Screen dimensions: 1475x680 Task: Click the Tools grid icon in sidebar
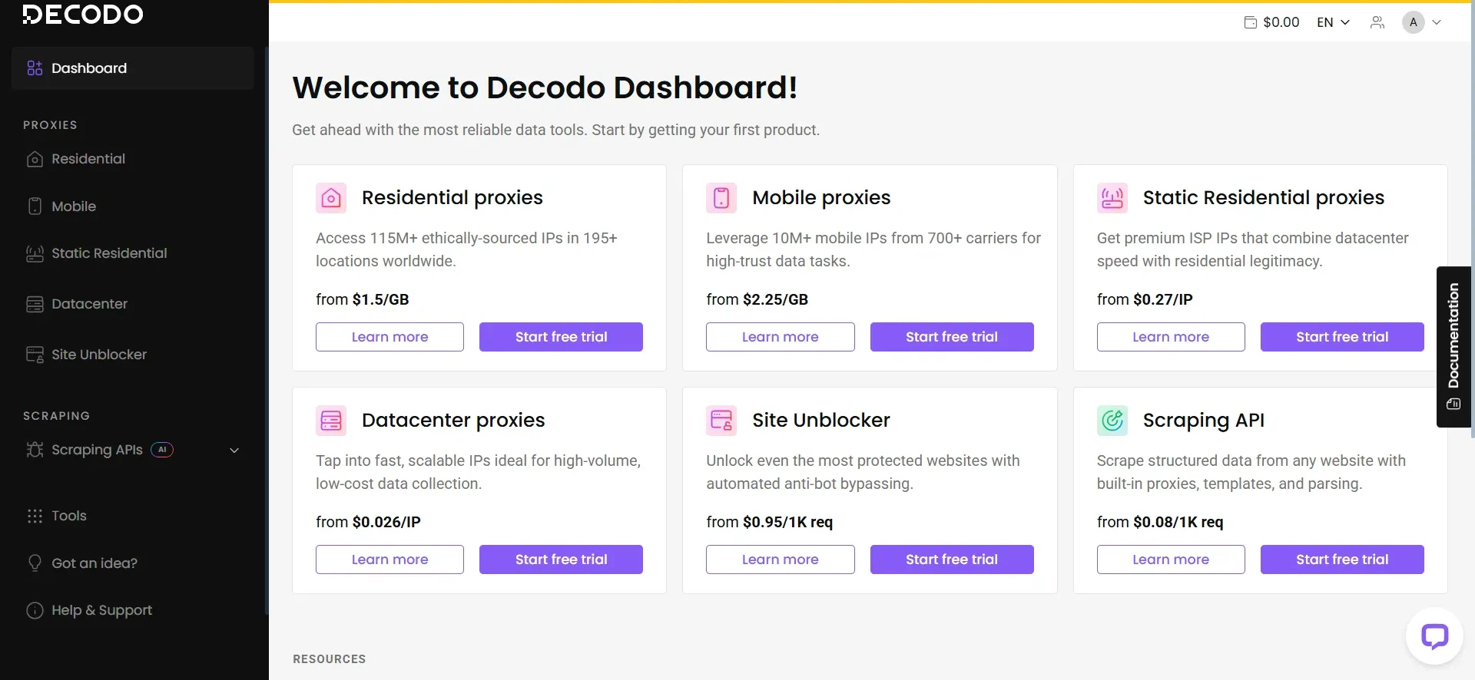[x=35, y=515]
